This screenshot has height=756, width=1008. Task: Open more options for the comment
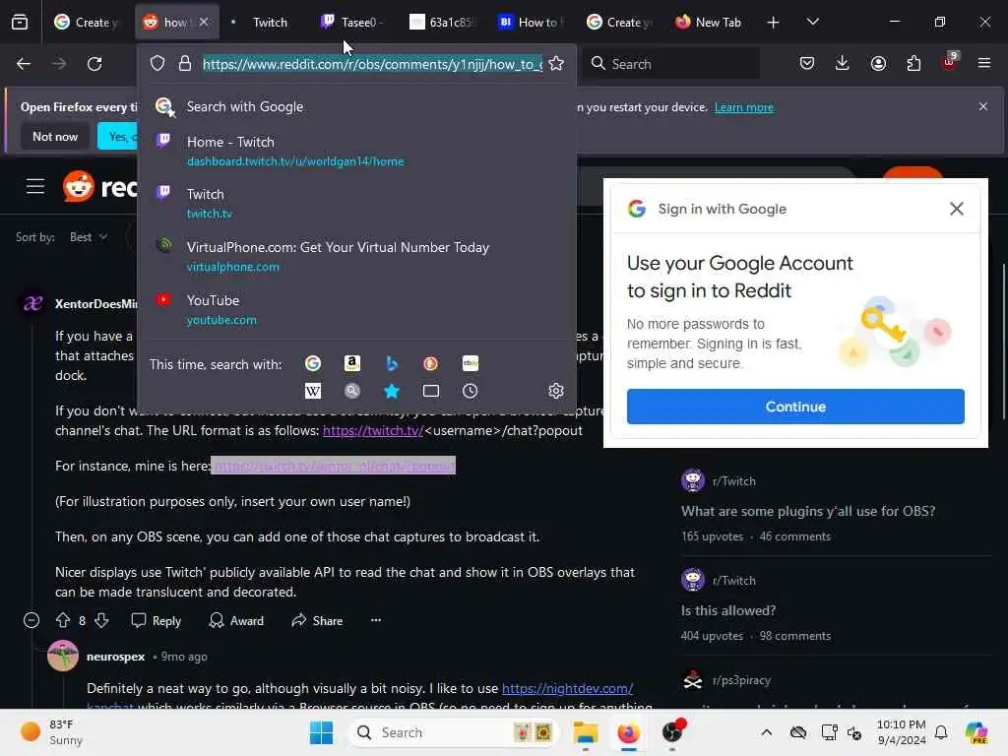point(376,620)
